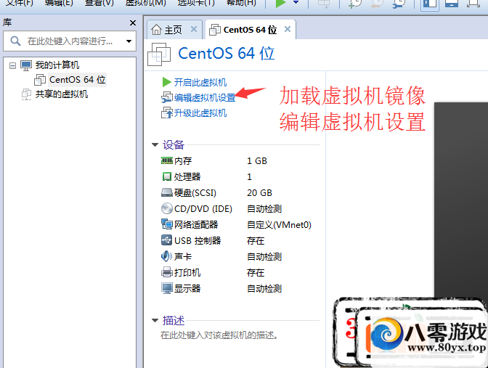Select 共享的虚拟机 in library tree
This screenshot has width=488, height=368.
(61, 94)
